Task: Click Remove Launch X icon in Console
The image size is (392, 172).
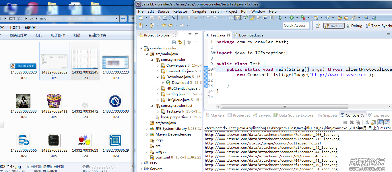Action: tap(352, 122)
